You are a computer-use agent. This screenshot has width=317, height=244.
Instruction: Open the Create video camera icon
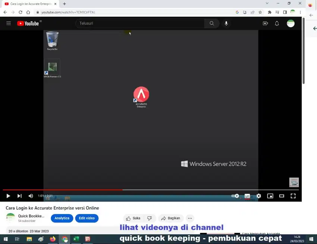pyautogui.click(x=265, y=23)
